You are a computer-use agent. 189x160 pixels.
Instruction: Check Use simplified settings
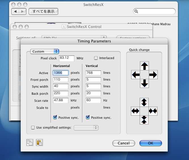33,127
